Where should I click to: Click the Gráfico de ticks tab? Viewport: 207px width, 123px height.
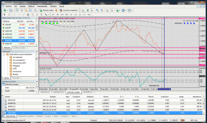coord(19,48)
